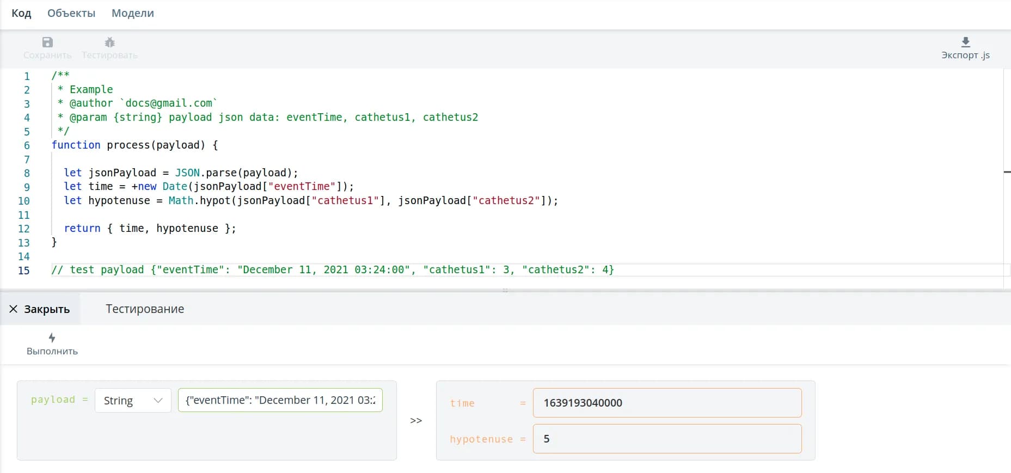Open the Объекты tab
This screenshot has width=1011, height=473.
[x=71, y=13]
